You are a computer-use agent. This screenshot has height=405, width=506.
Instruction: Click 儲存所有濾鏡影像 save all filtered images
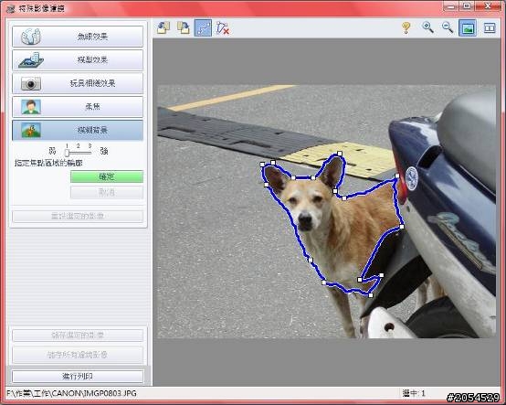pos(78,355)
